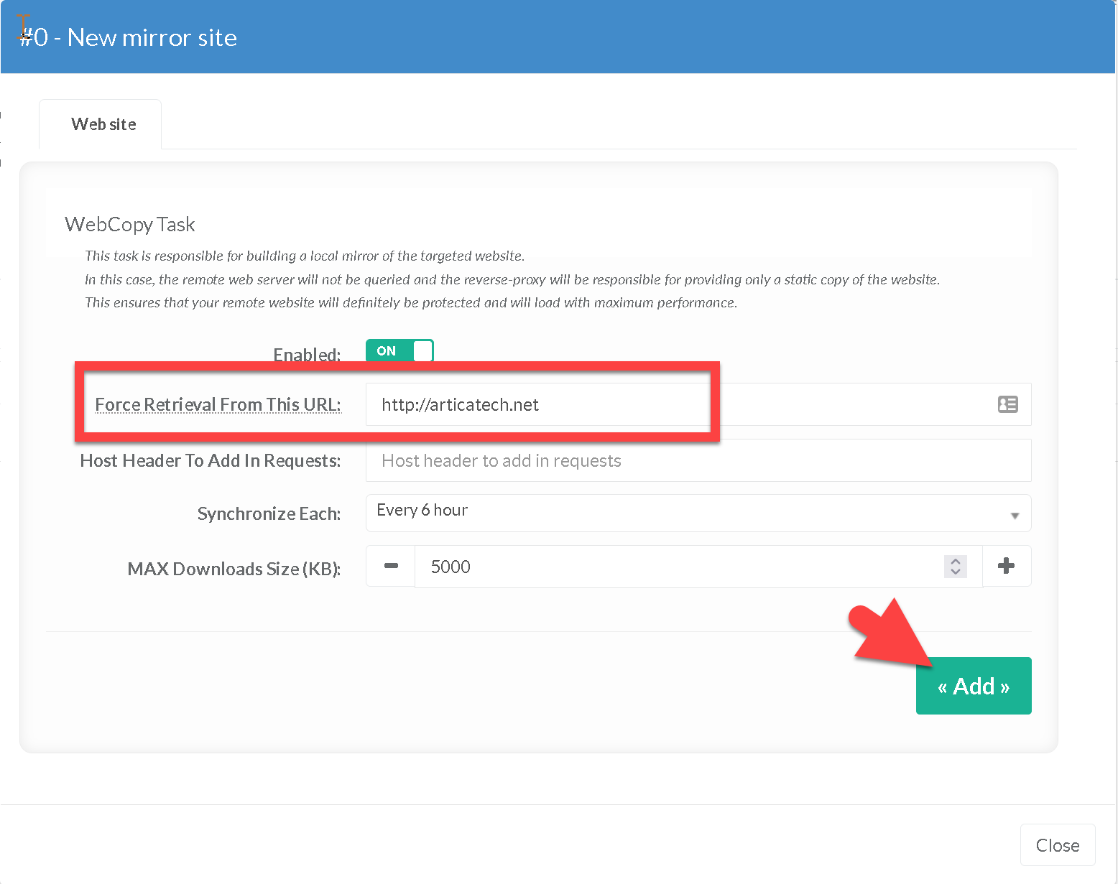Toggle the Enabled switch off
Screen dimensions: 1118x884
pyautogui.click(x=399, y=350)
